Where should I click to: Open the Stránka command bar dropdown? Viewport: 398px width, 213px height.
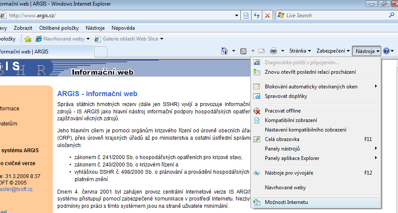[x=300, y=51]
